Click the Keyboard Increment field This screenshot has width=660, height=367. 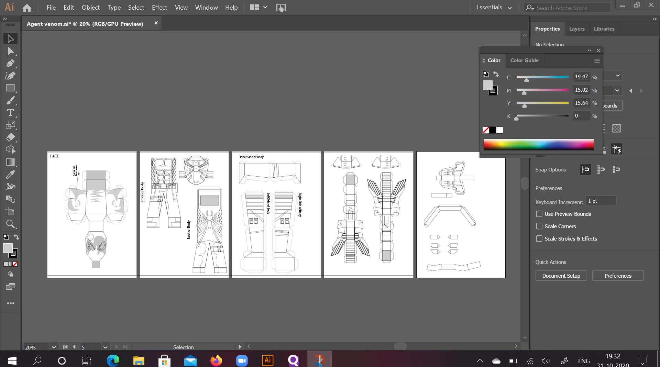point(601,201)
